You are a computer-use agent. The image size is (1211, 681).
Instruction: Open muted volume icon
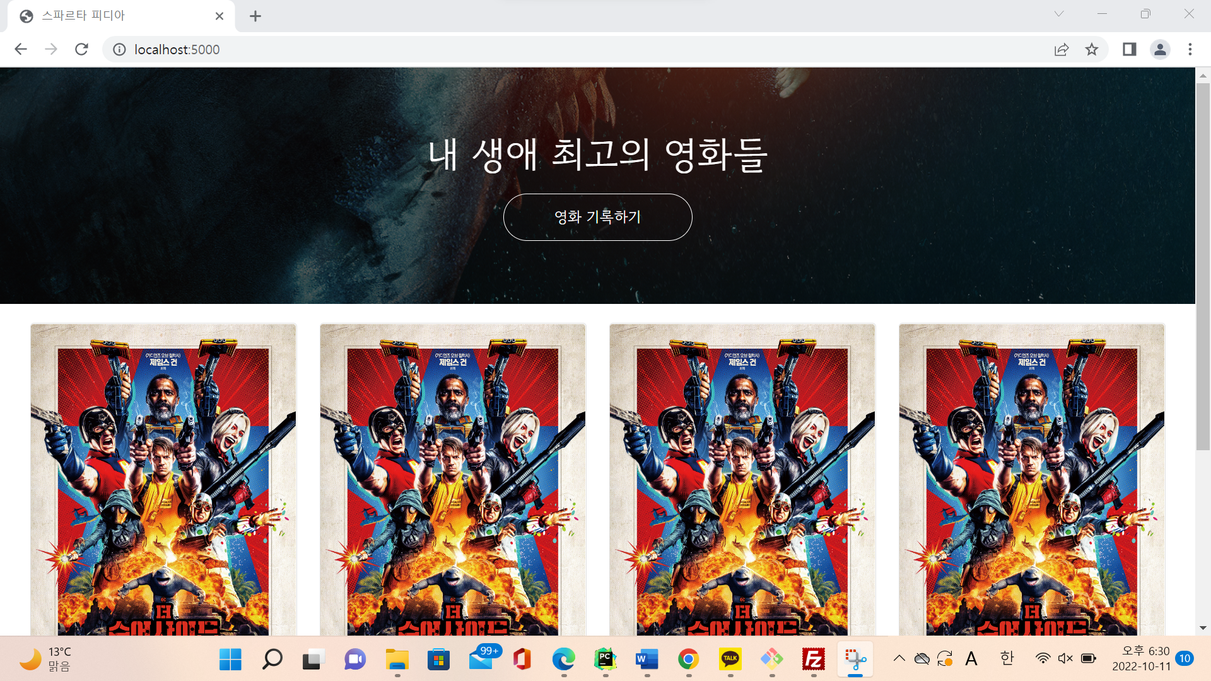[x=1065, y=659]
